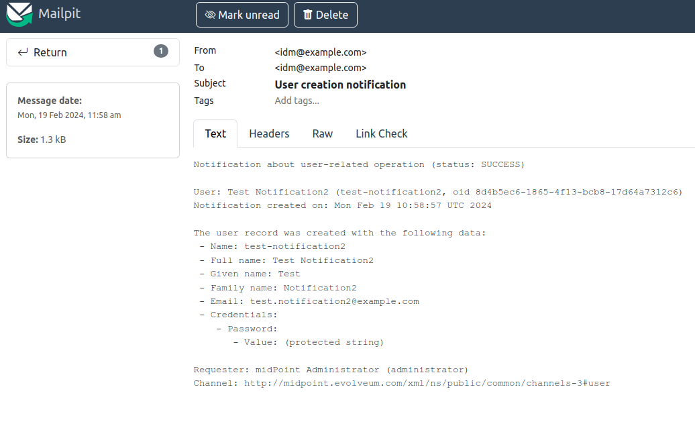Click the Return arrow icon
695x432 pixels.
click(x=23, y=52)
